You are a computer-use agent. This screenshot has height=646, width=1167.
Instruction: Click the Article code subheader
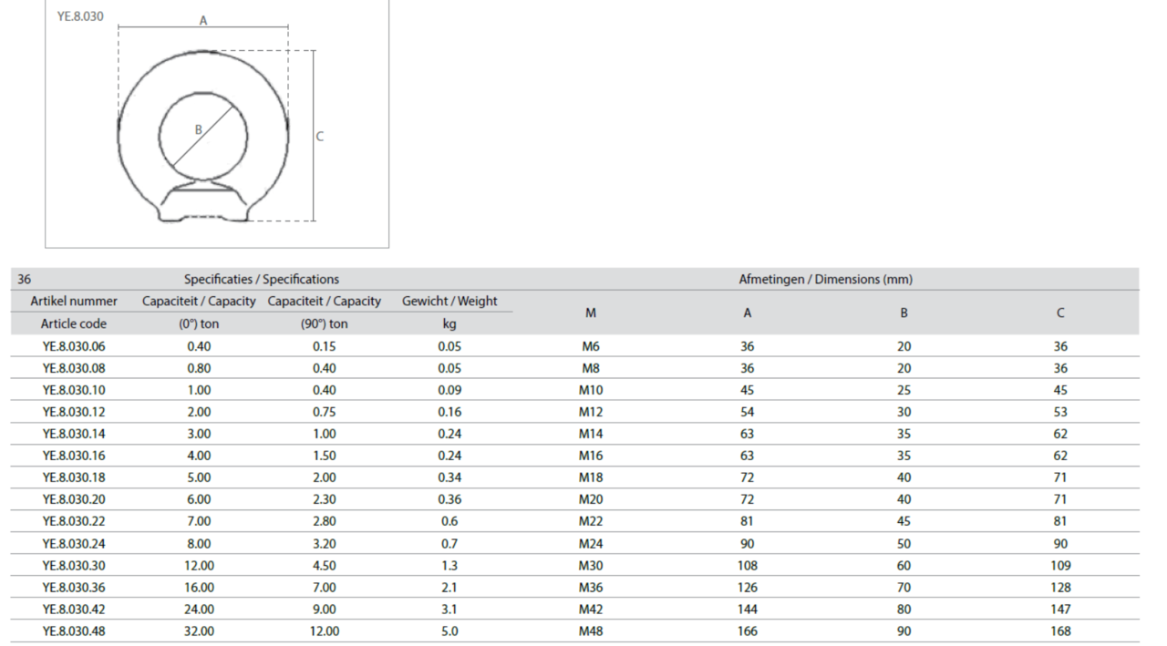pyautogui.click(x=74, y=323)
